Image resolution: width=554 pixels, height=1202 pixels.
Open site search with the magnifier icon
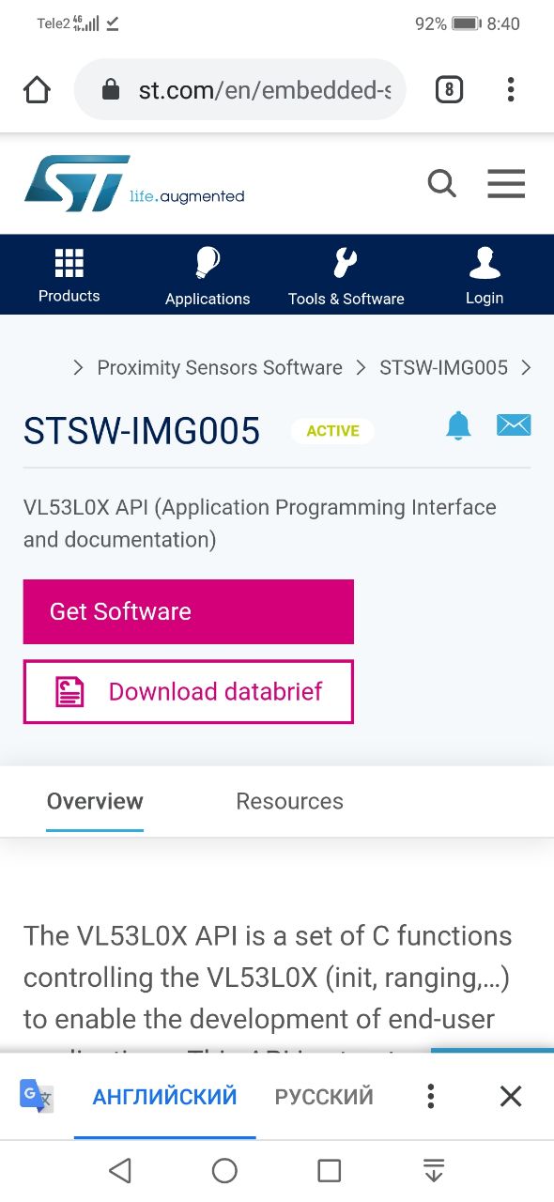pyautogui.click(x=442, y=183)
